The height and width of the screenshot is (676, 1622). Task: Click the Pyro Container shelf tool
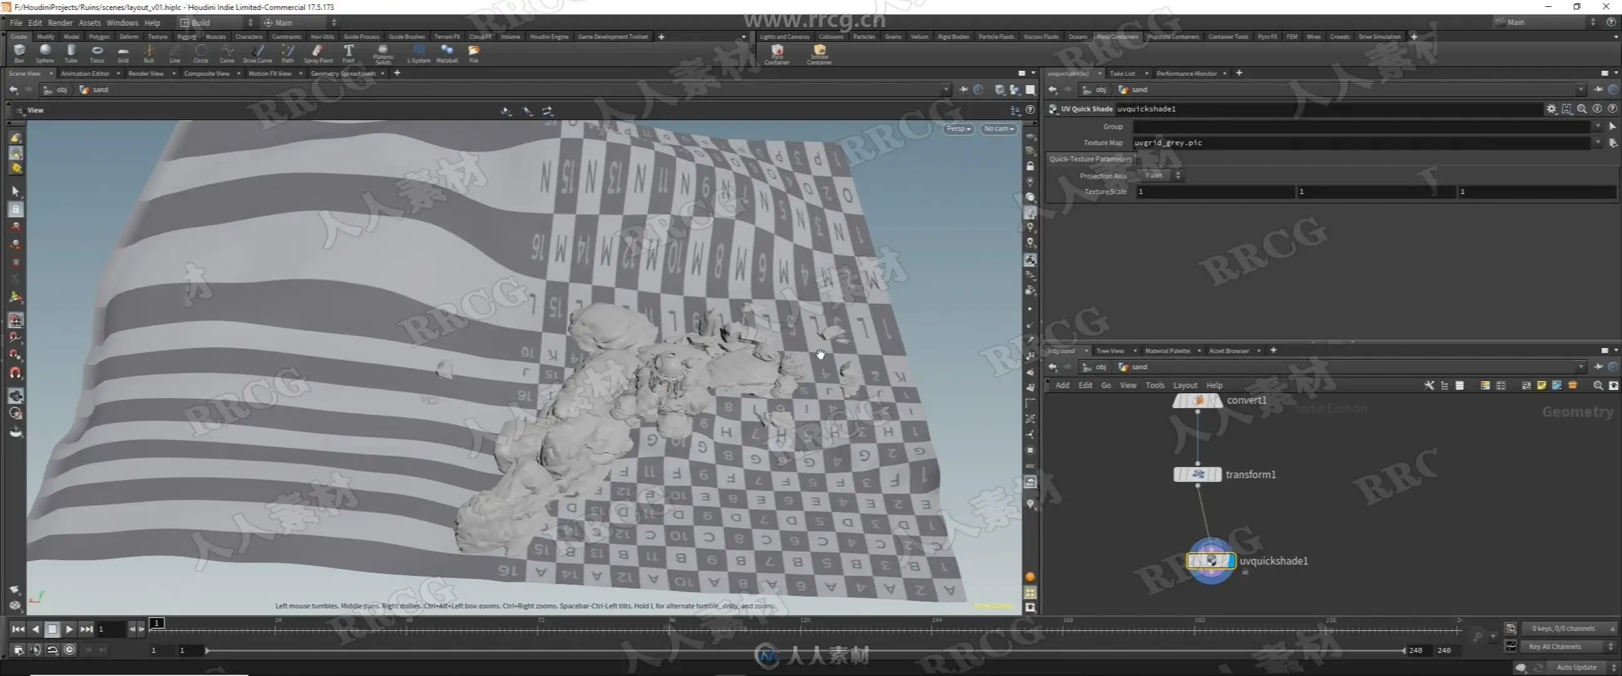coord(777,54)
